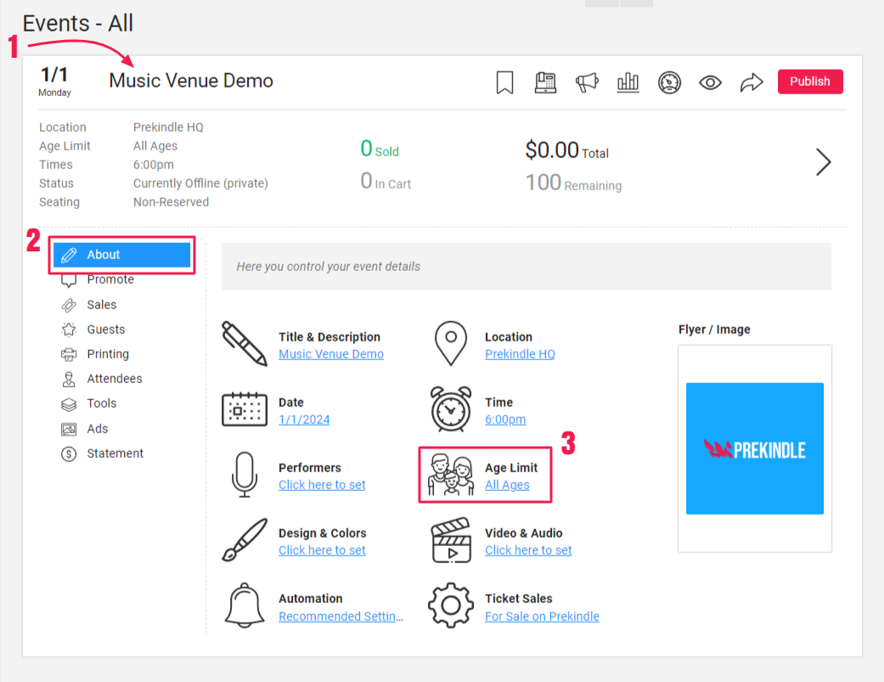Open the Sales menu item
The image size is (884, 682).
coord(102,305)
